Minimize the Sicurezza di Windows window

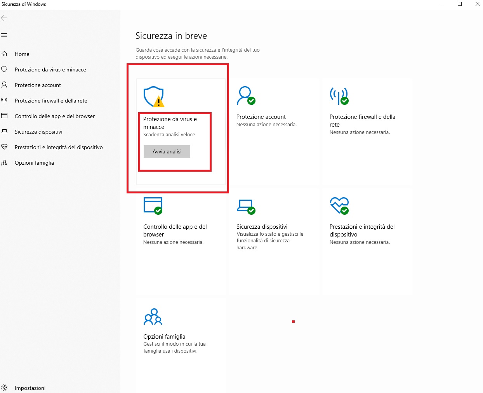[x=442, y=4]
